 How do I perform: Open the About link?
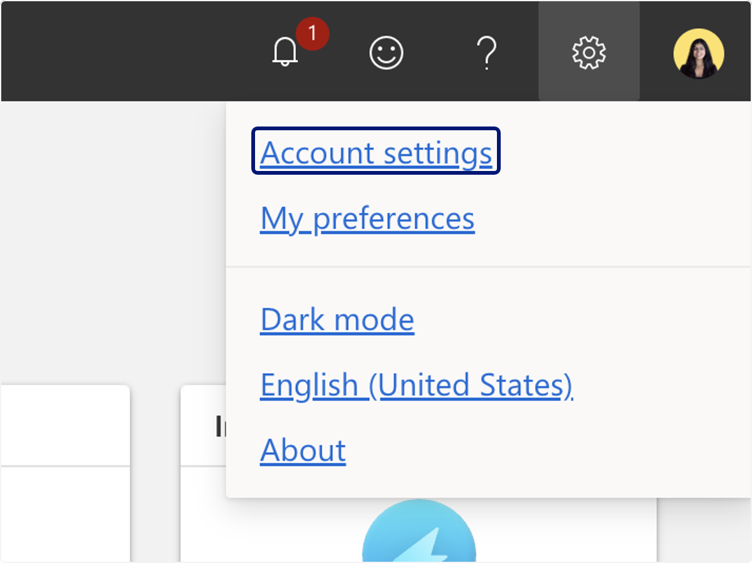click(303, 450)
